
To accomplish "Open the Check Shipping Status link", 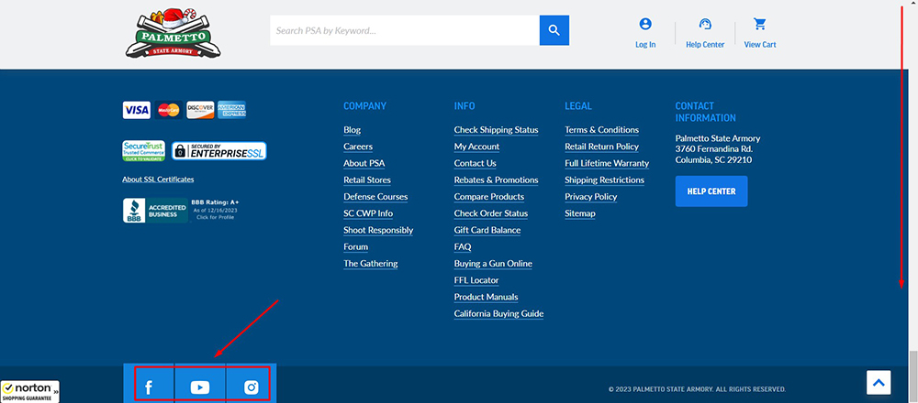I will coord(496,130).
